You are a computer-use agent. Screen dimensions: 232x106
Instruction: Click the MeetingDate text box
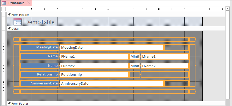111,47
